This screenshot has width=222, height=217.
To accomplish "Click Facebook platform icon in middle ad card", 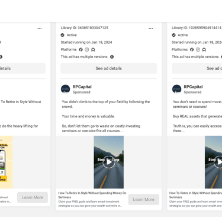I will (81, 50).
